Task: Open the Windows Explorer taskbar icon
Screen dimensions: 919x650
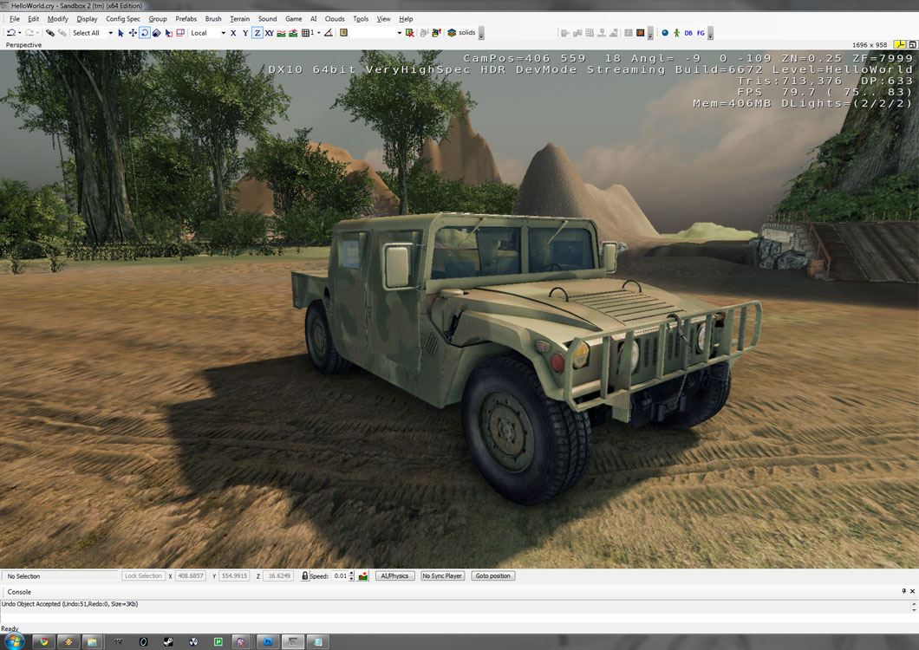Action: 93,642
